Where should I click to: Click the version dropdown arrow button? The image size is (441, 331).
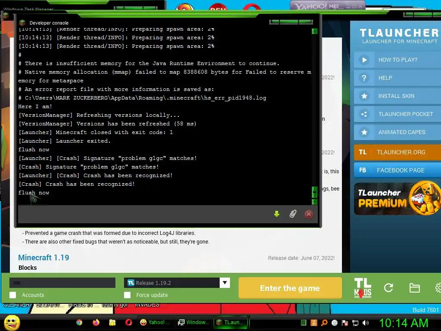pos(225,283)
